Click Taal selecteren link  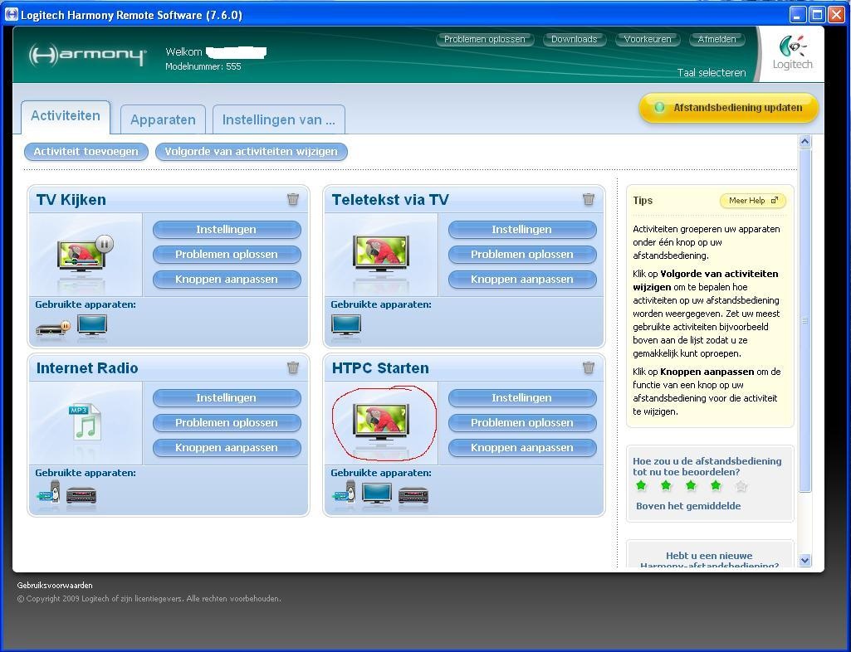coord(712,73)
